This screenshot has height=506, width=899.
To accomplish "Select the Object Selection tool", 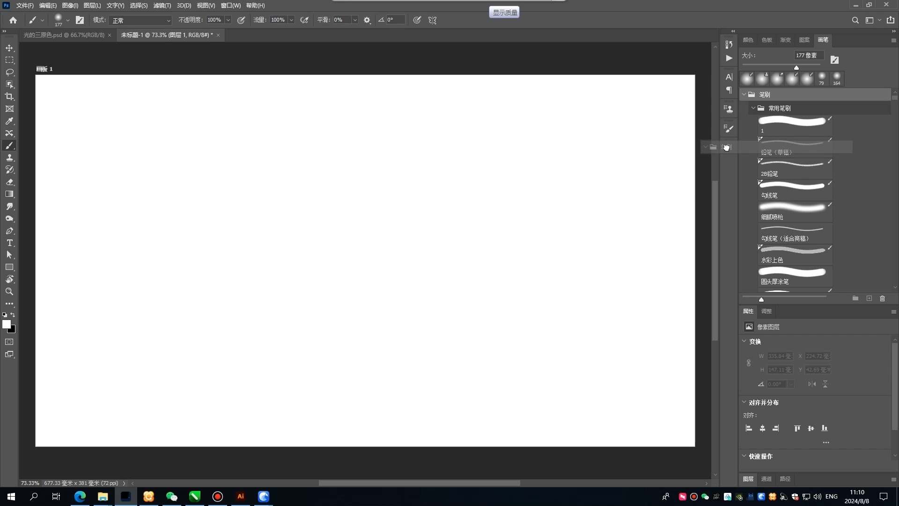I will (9, 84).
